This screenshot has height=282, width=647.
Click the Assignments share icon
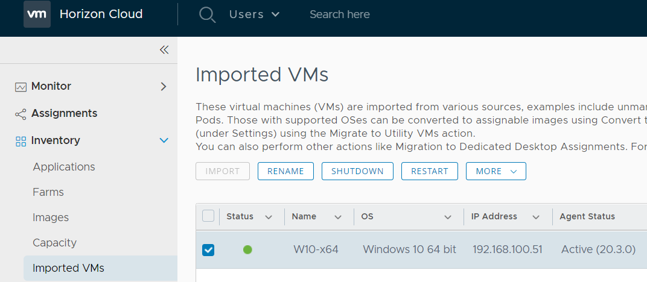pos(21,114)
